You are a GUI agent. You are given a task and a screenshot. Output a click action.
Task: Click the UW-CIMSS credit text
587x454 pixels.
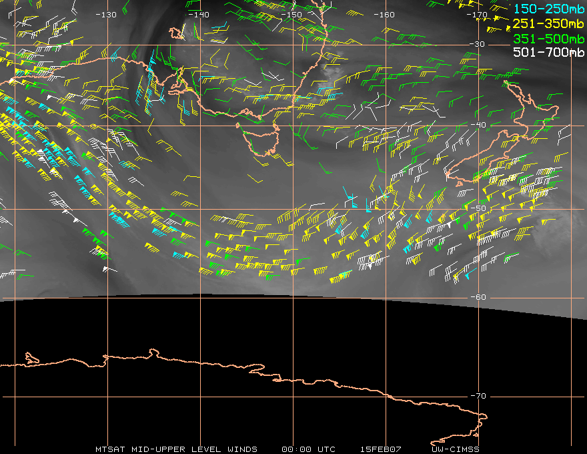pyautogui.click(x=456, y=449)
